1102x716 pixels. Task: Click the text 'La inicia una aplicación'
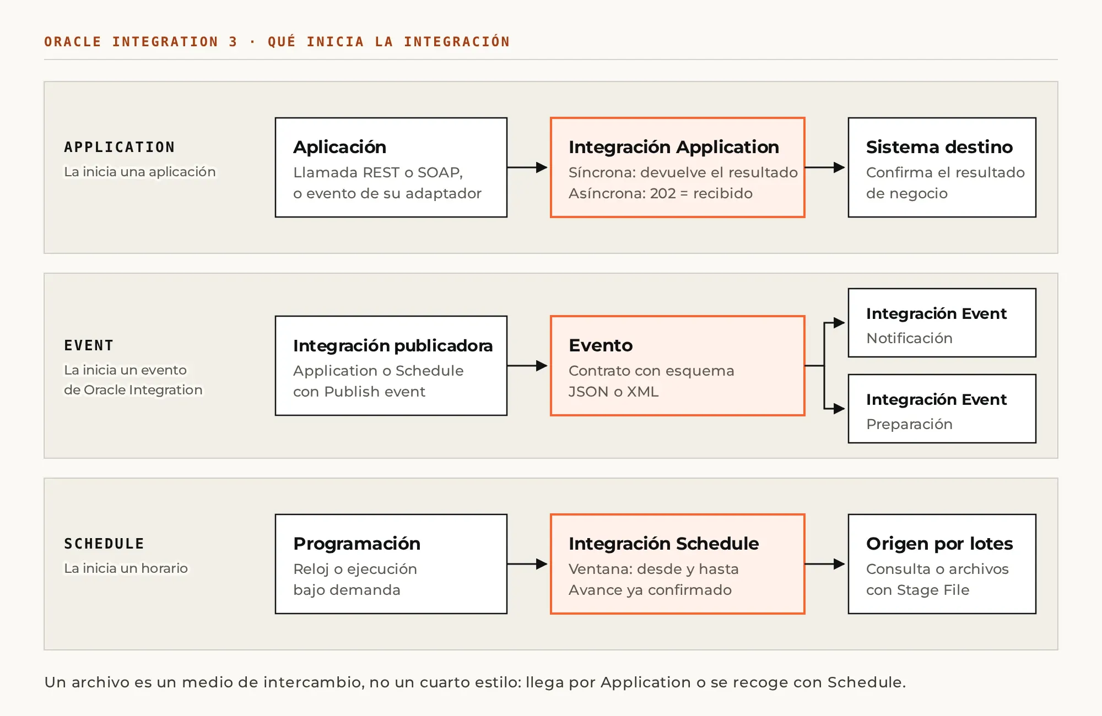point(139,172)
